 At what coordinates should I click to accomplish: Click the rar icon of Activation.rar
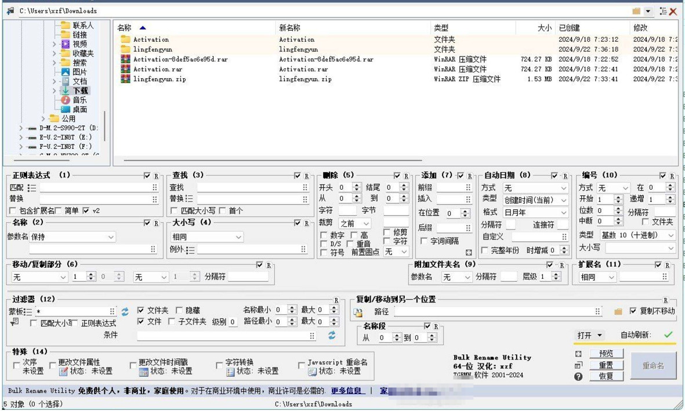click(x=125, y=69)
